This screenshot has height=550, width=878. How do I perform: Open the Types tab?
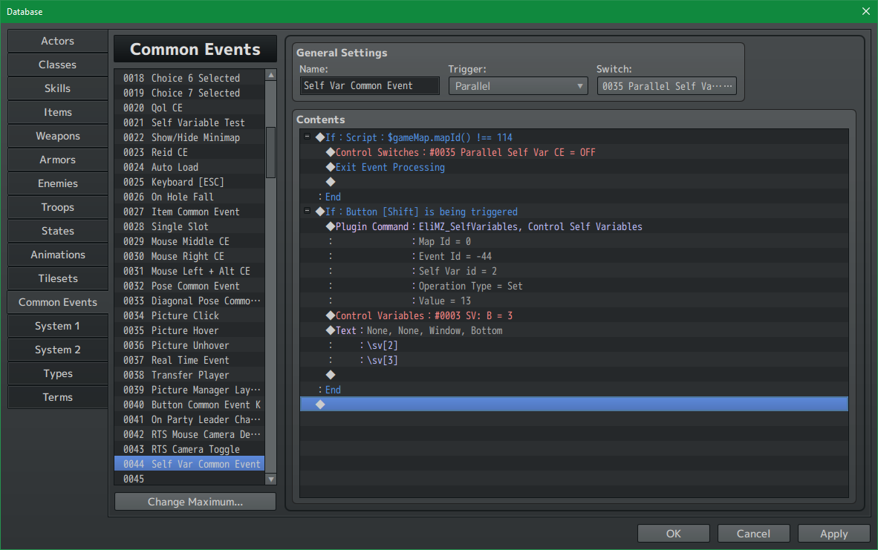(58, 374)
